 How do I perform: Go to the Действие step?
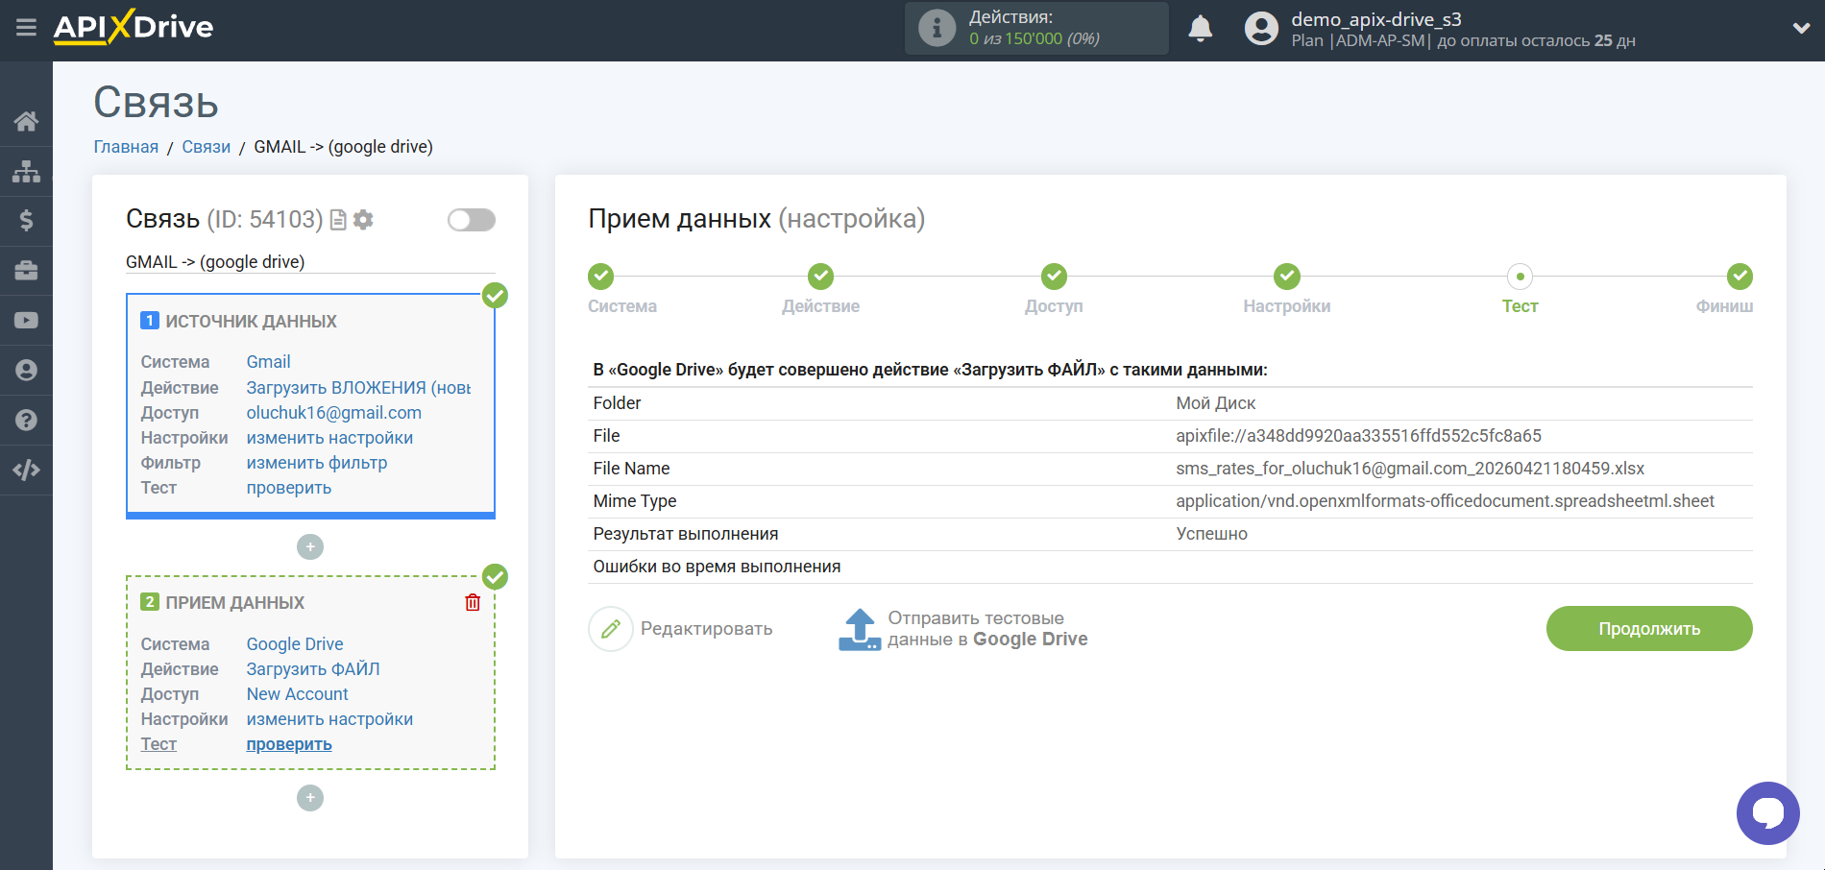(820, 289)
